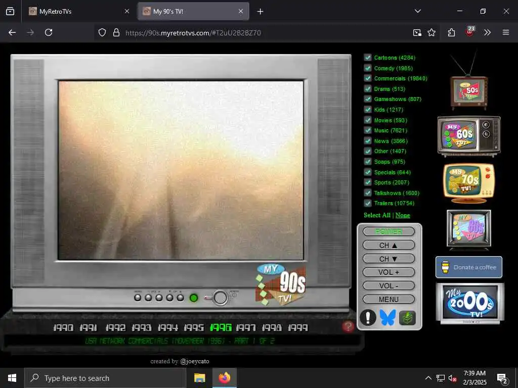Click the picture-in-picture address bar icon
Viewport: 518px width, 388px height.
(x=417, y=32)
